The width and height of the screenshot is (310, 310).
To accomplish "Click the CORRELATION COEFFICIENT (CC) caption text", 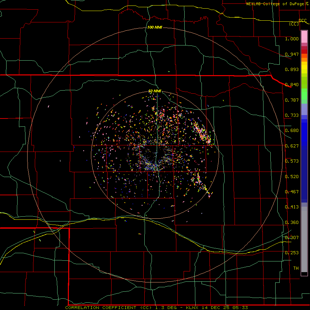I will click(x=109, y=308).
